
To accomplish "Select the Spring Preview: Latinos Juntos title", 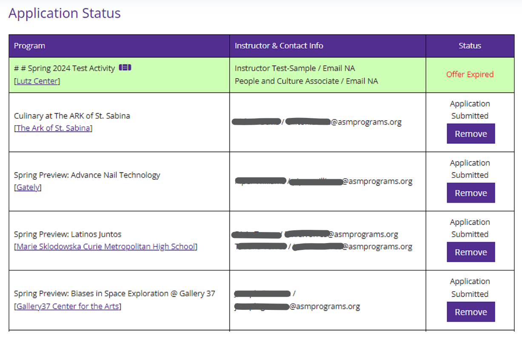I will 68,234.
